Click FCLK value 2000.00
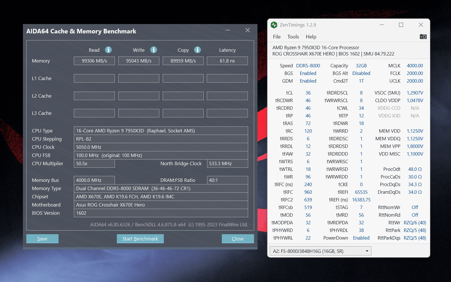451x282 pixels. click(415, 73)
